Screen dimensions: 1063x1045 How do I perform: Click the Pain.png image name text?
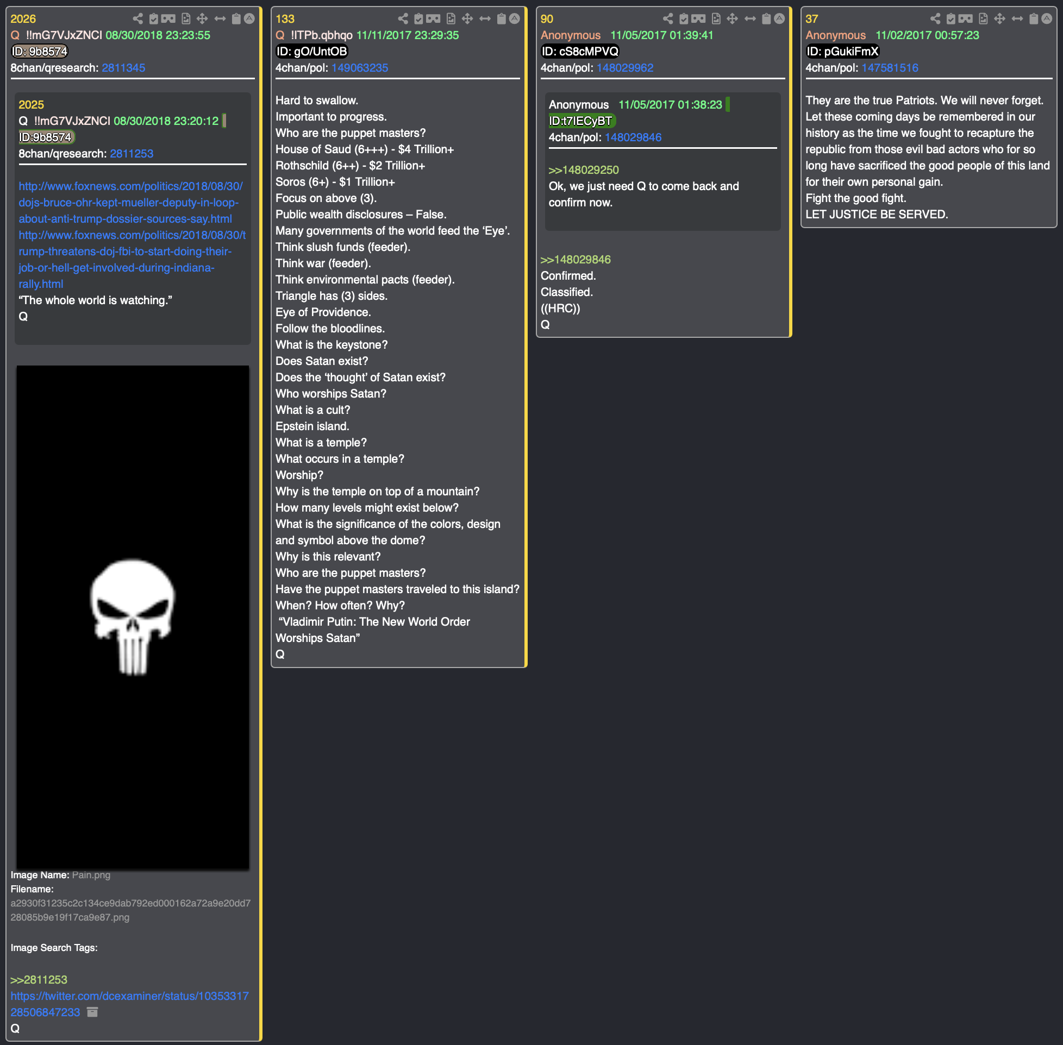pos(91,875)
